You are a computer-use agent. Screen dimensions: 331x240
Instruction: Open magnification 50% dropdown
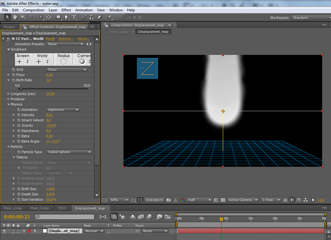[119, 200]
